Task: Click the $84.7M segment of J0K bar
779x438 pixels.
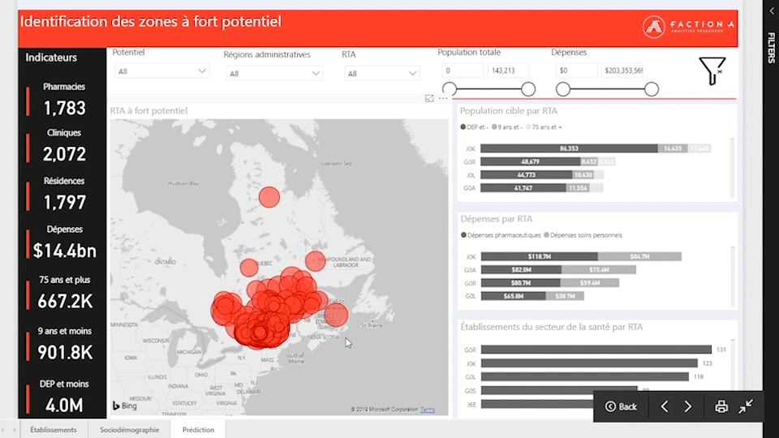Action: [x=639, y=257]
